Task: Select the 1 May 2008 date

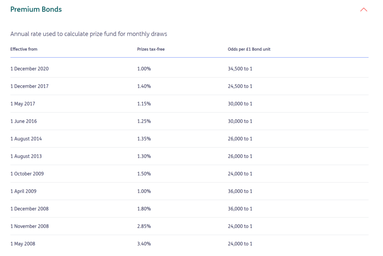Action: [x=23, y=244]
